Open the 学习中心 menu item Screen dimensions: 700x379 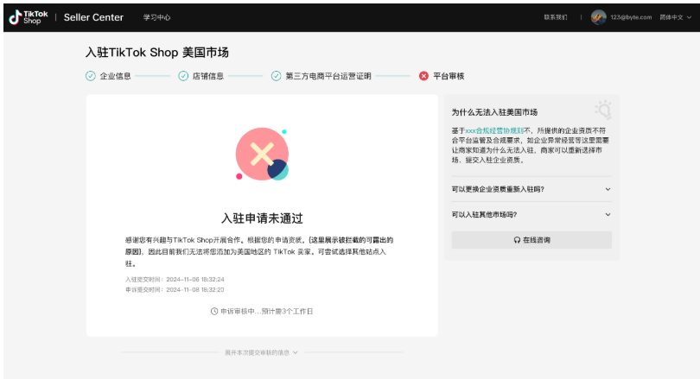click(x=156, y=17)
